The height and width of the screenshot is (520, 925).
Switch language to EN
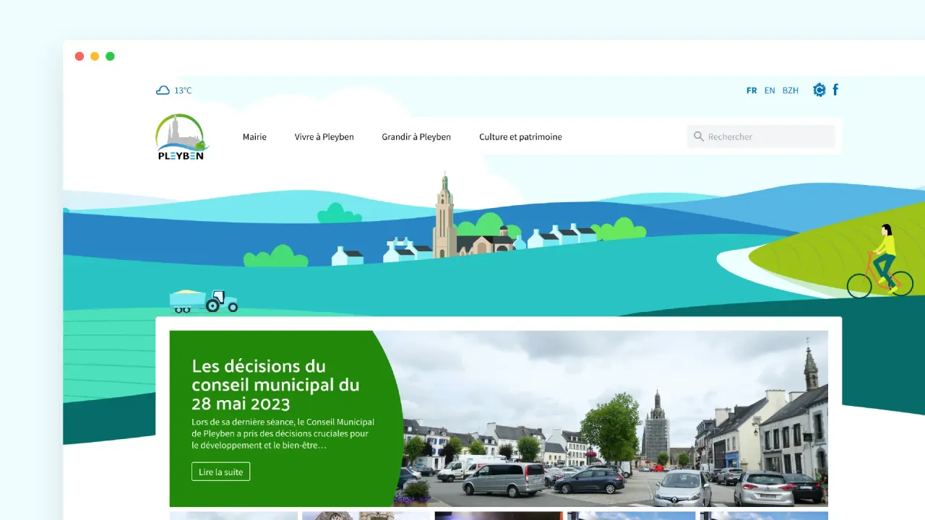click(770, 90)
